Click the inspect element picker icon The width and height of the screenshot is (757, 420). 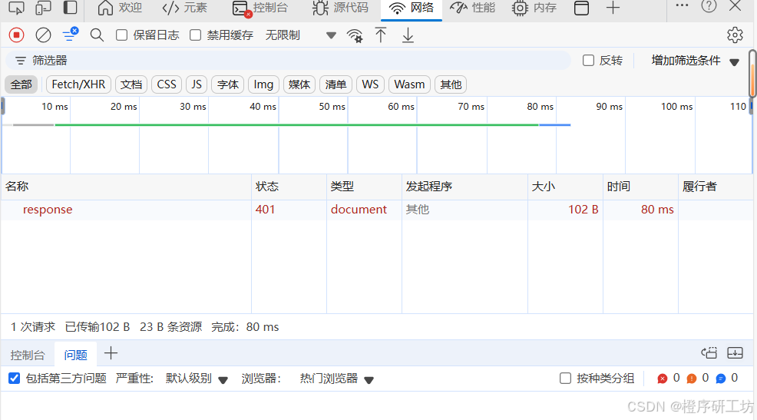(16, 8)
